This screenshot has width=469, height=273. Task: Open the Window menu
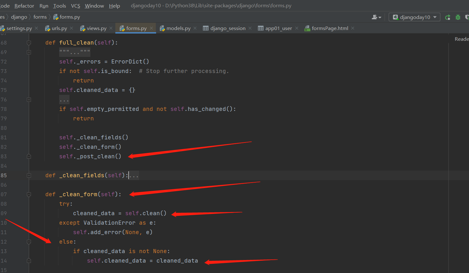coord(94,6)
